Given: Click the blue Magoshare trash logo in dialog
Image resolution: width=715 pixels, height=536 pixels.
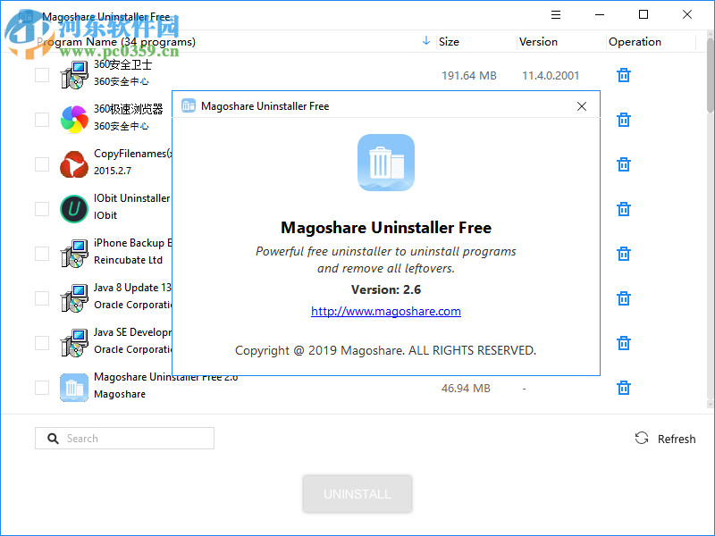Looking at the screenshot, I should 385,163.
